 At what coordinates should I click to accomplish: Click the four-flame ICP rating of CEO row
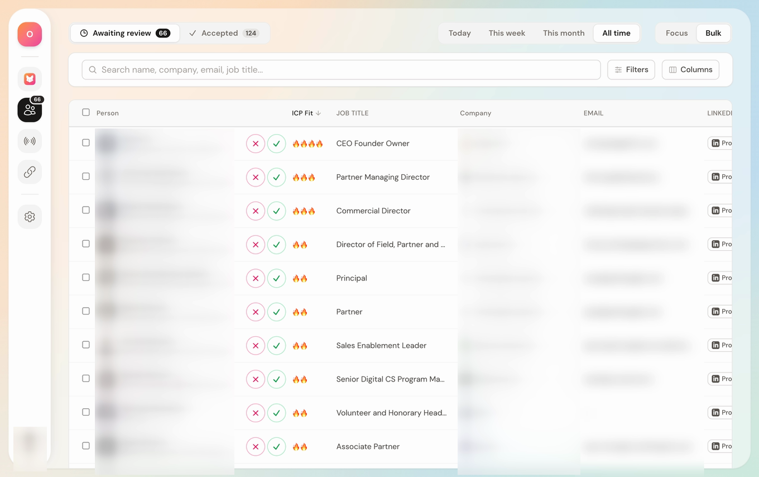pyautogui.click(x=308, y=144)
